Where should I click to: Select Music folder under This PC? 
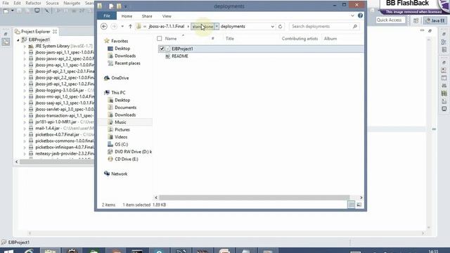[x=120, y=122]
